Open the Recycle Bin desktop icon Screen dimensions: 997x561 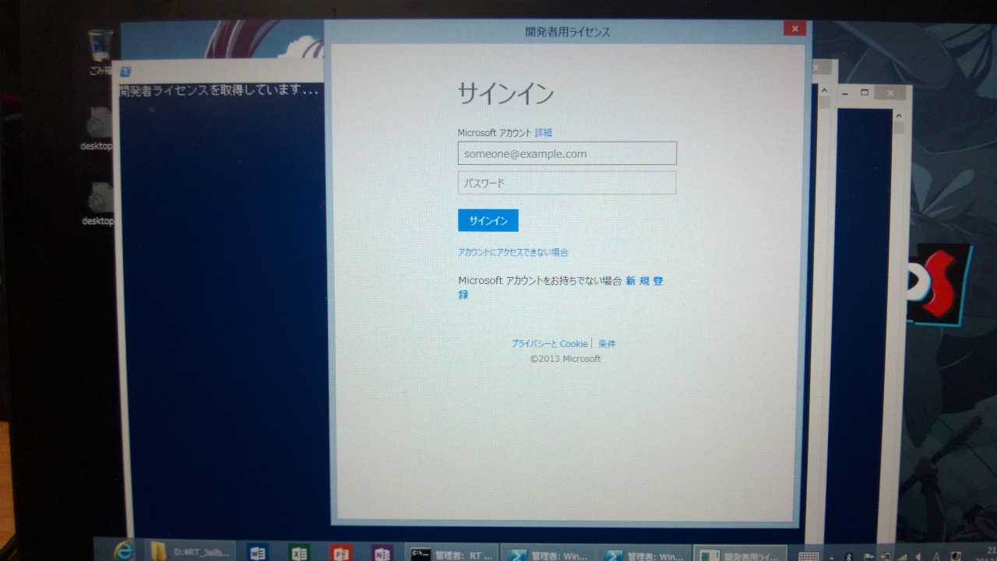point(100,51)
